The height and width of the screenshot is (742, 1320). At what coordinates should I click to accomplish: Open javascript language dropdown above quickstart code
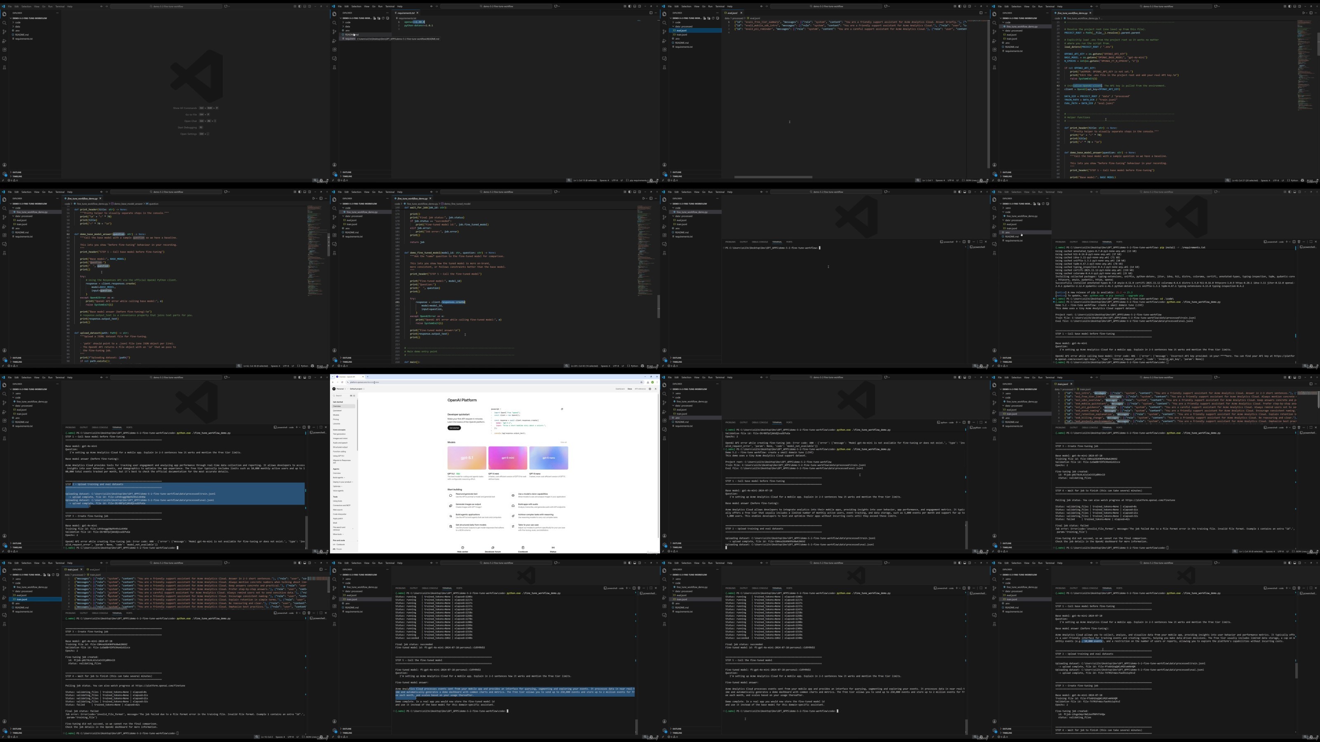pos(496,409)
